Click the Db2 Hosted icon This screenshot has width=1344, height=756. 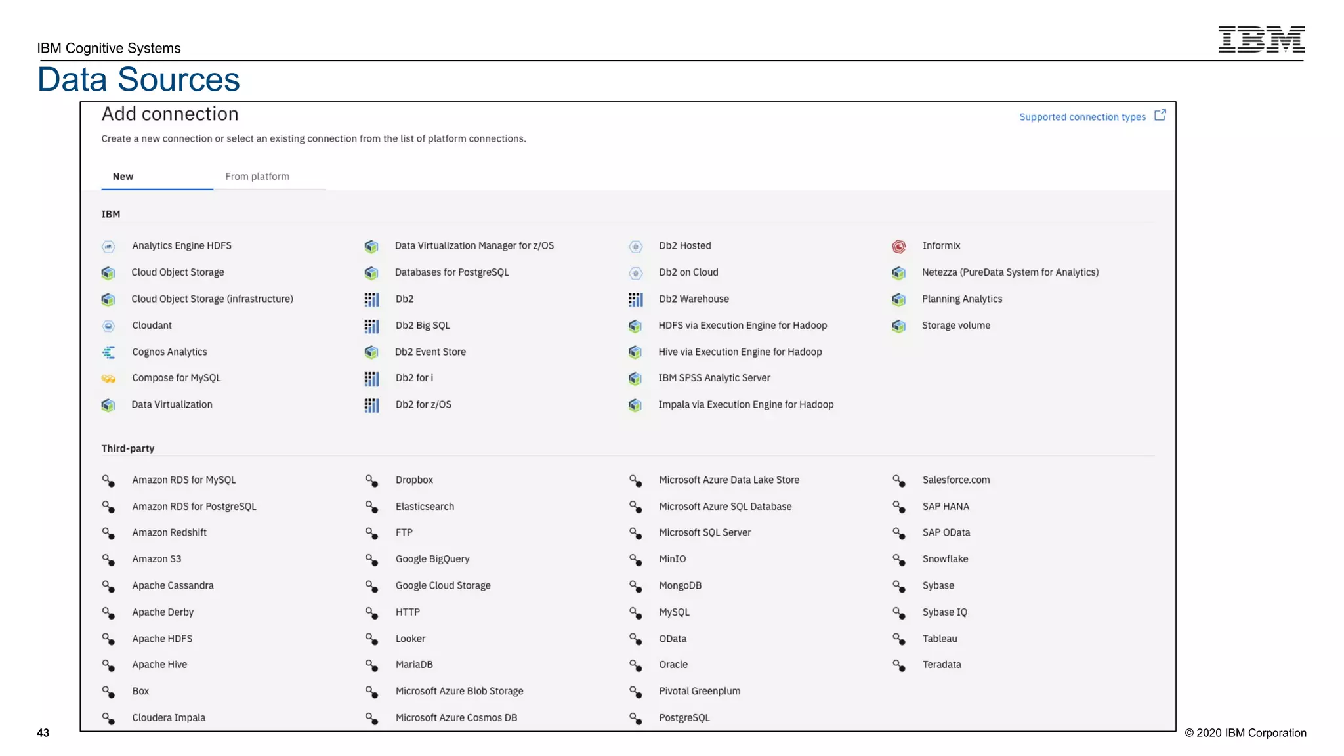coord(635,247)
